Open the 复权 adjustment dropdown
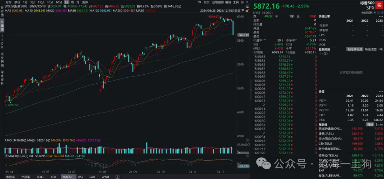The image size is (384, 179). click(x=206, y=2)
